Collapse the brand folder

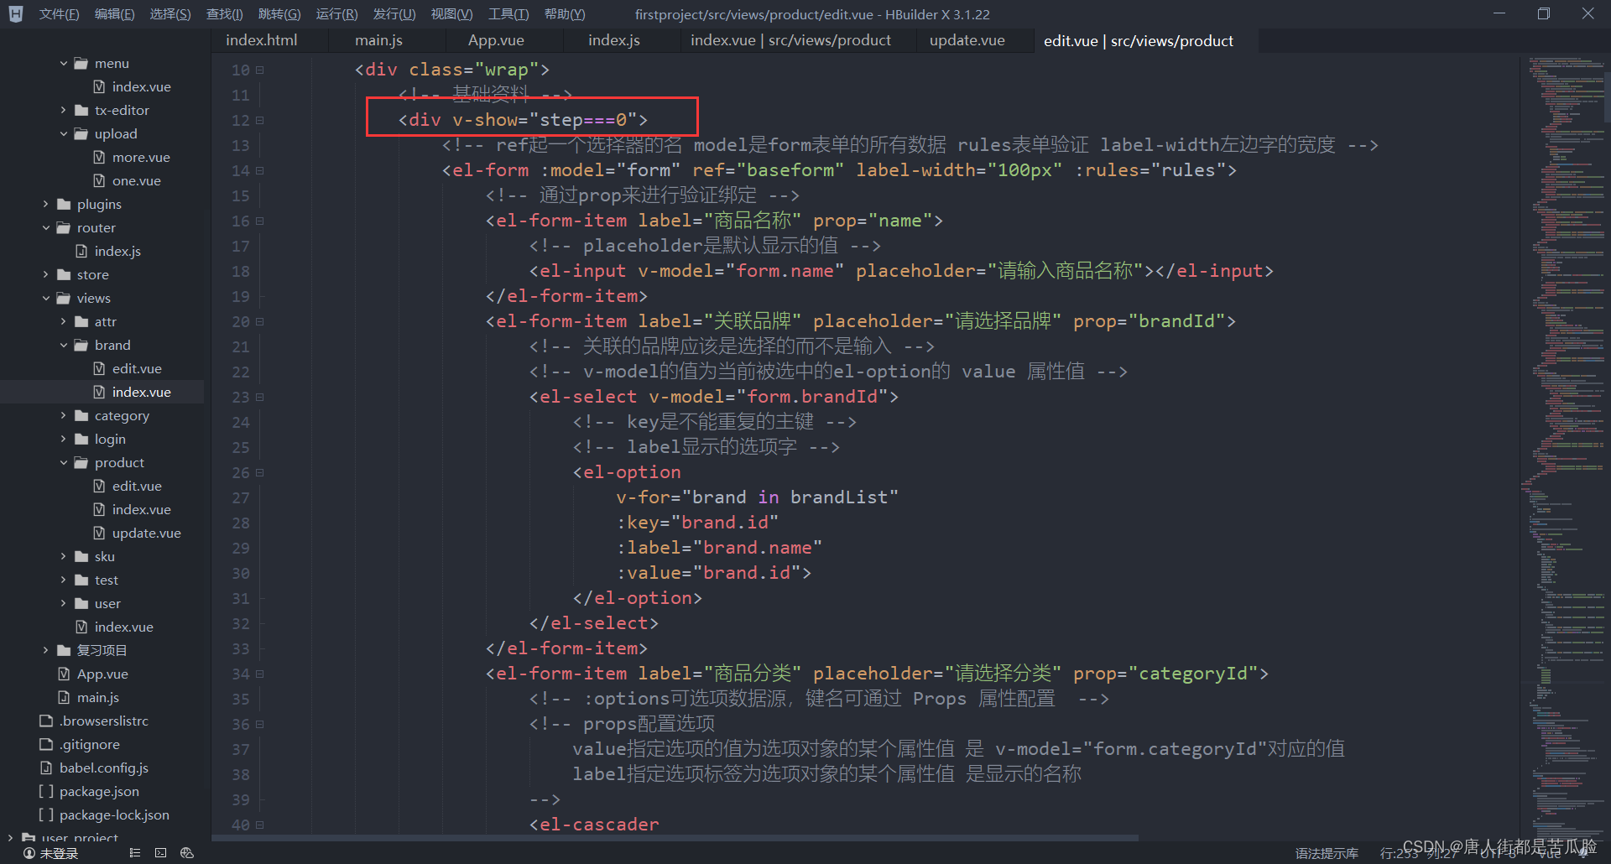pos(64,345)
